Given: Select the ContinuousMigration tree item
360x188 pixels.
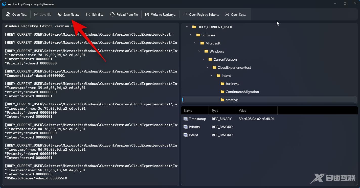Looking at the screenshot, I should pyautogui.click(x=242, y=92).
